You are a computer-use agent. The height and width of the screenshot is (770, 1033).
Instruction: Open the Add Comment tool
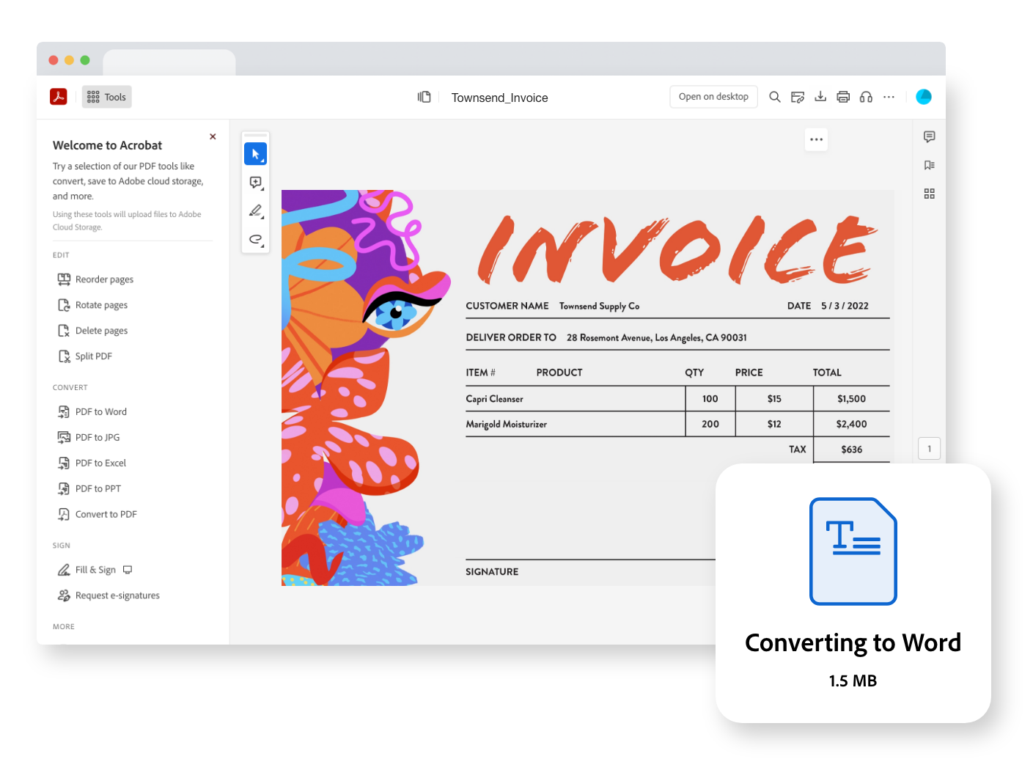(x=255, y=182)
